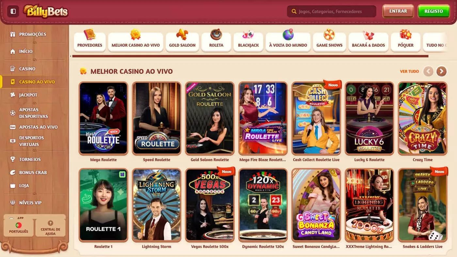
Task: Choose the Roleta roulette wheel category icon
Action: (x=216, y=34)
